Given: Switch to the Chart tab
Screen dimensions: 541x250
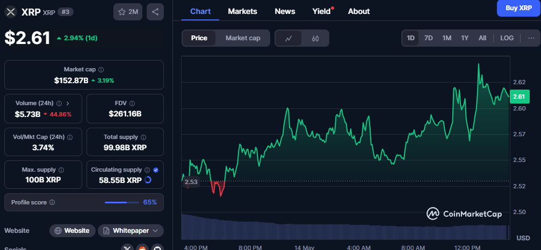Looking at the screenshot, I should tap(200, 11).
